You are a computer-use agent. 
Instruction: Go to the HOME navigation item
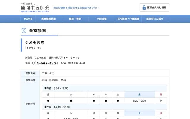point(28,19)
